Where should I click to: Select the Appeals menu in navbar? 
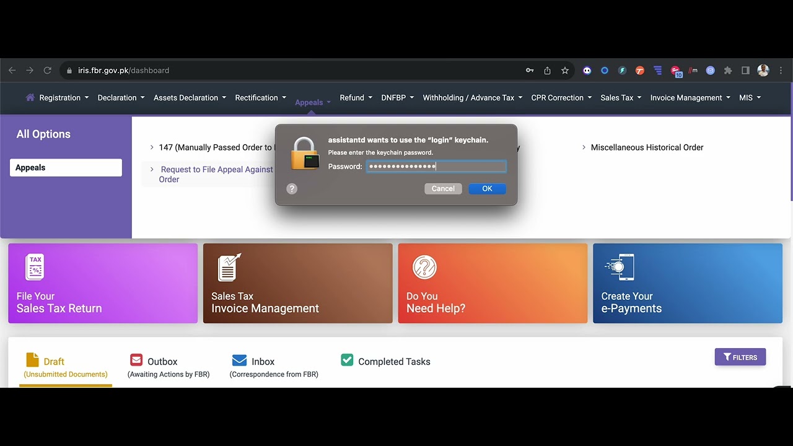tap(313, 102)
